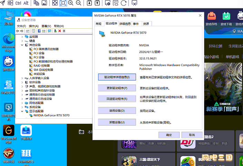Select SM 总线控制器 device
Viewport: 243px width, 166px height.
pyautogui.click(x=43, y=70)
